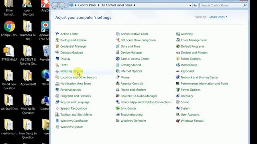Click the Windows Firewall icon

pos(178,121)
